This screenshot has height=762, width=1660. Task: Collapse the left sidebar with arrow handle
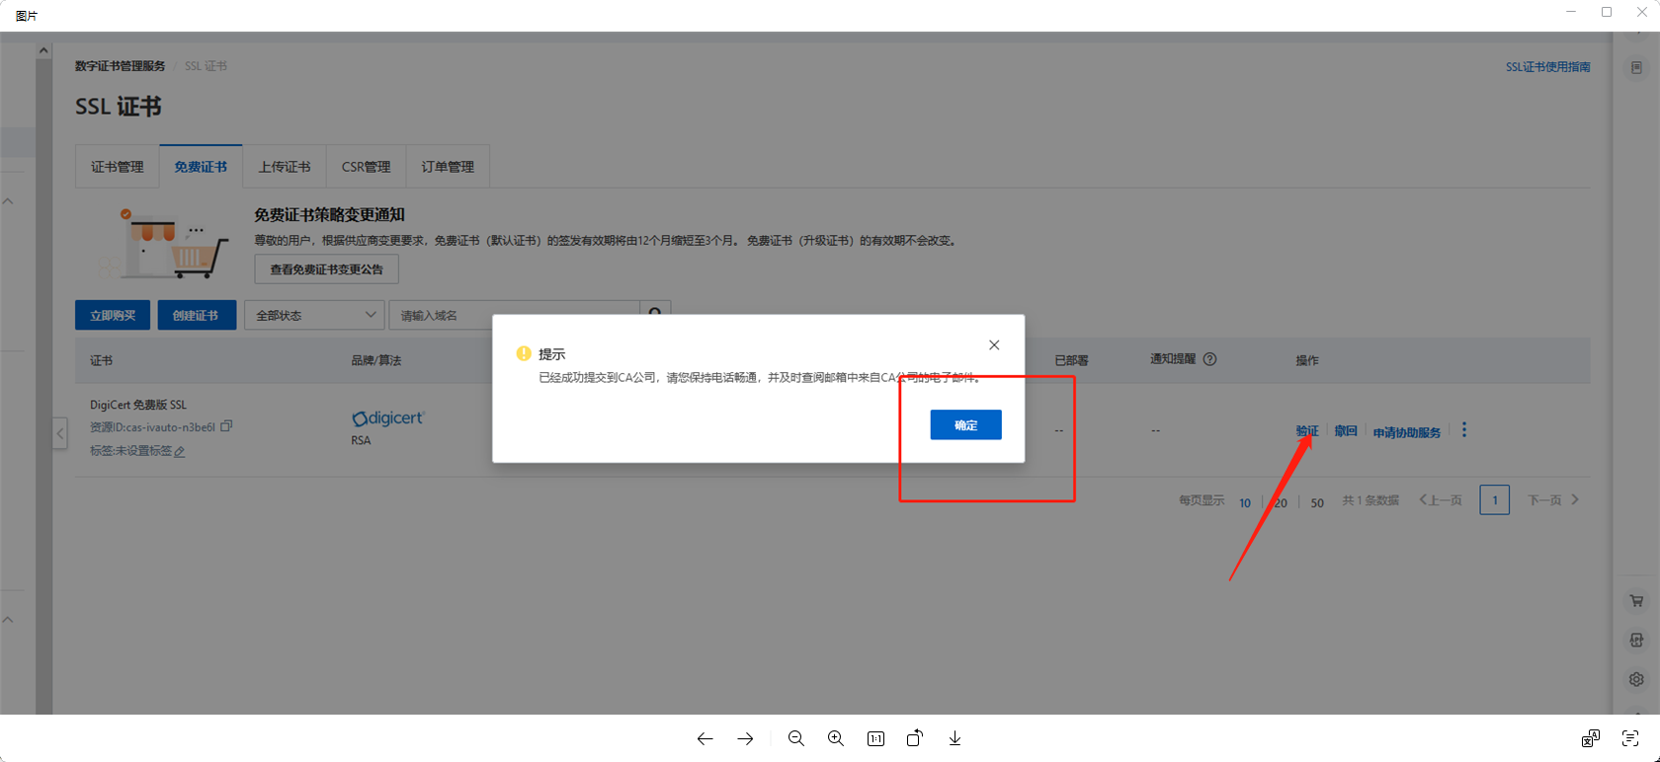[x=60, y=432]
